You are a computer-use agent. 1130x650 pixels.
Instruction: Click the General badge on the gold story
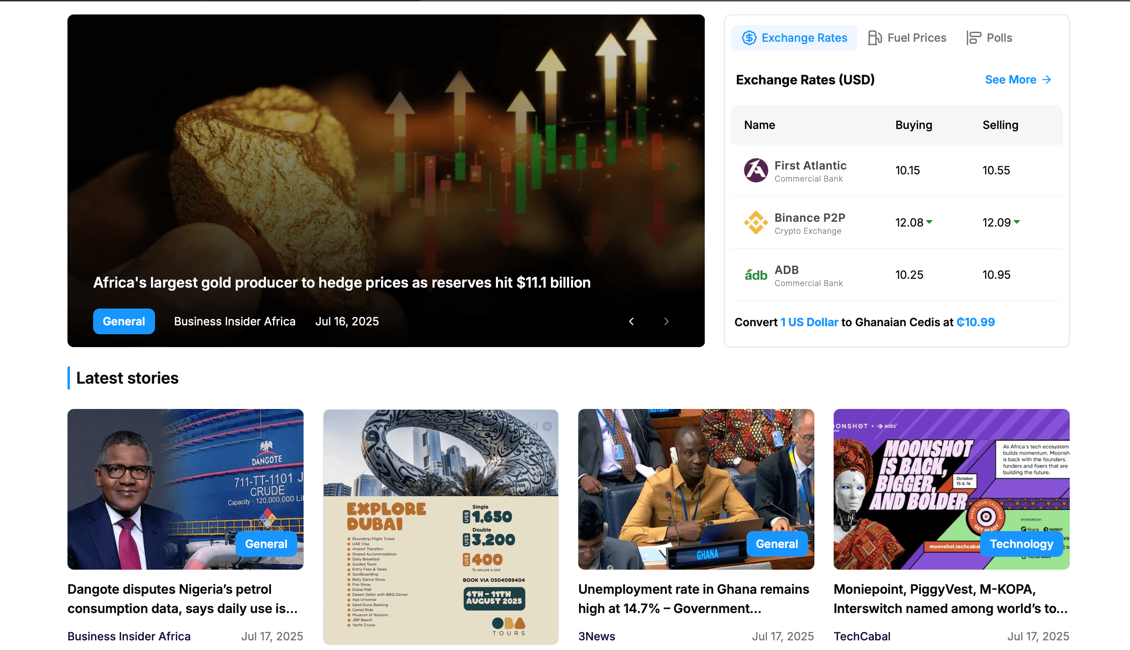pos(124,321)
